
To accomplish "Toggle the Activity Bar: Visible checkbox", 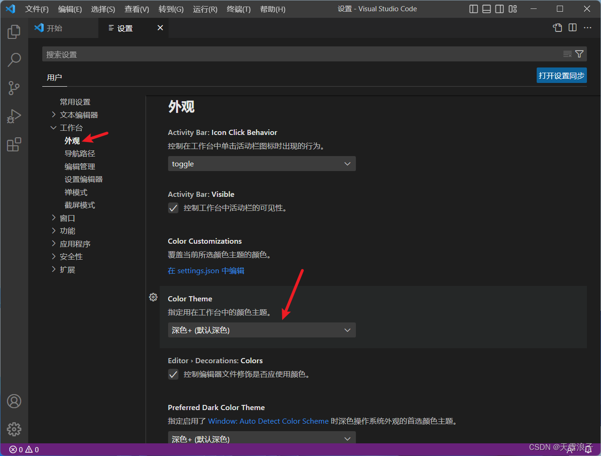I will click(x=173, y=208).
